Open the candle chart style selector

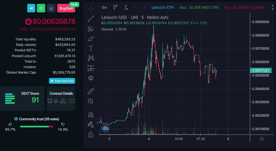(x=115, y=7)
